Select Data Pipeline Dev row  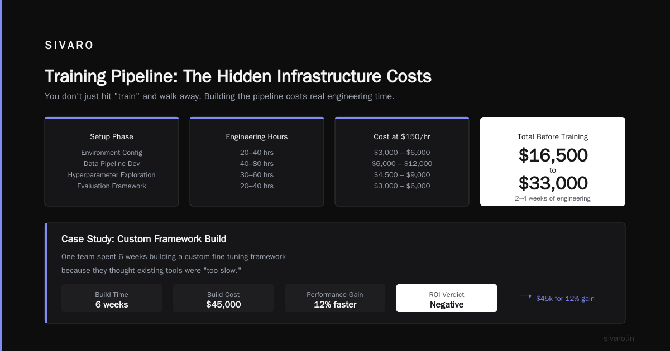point(112,164)
